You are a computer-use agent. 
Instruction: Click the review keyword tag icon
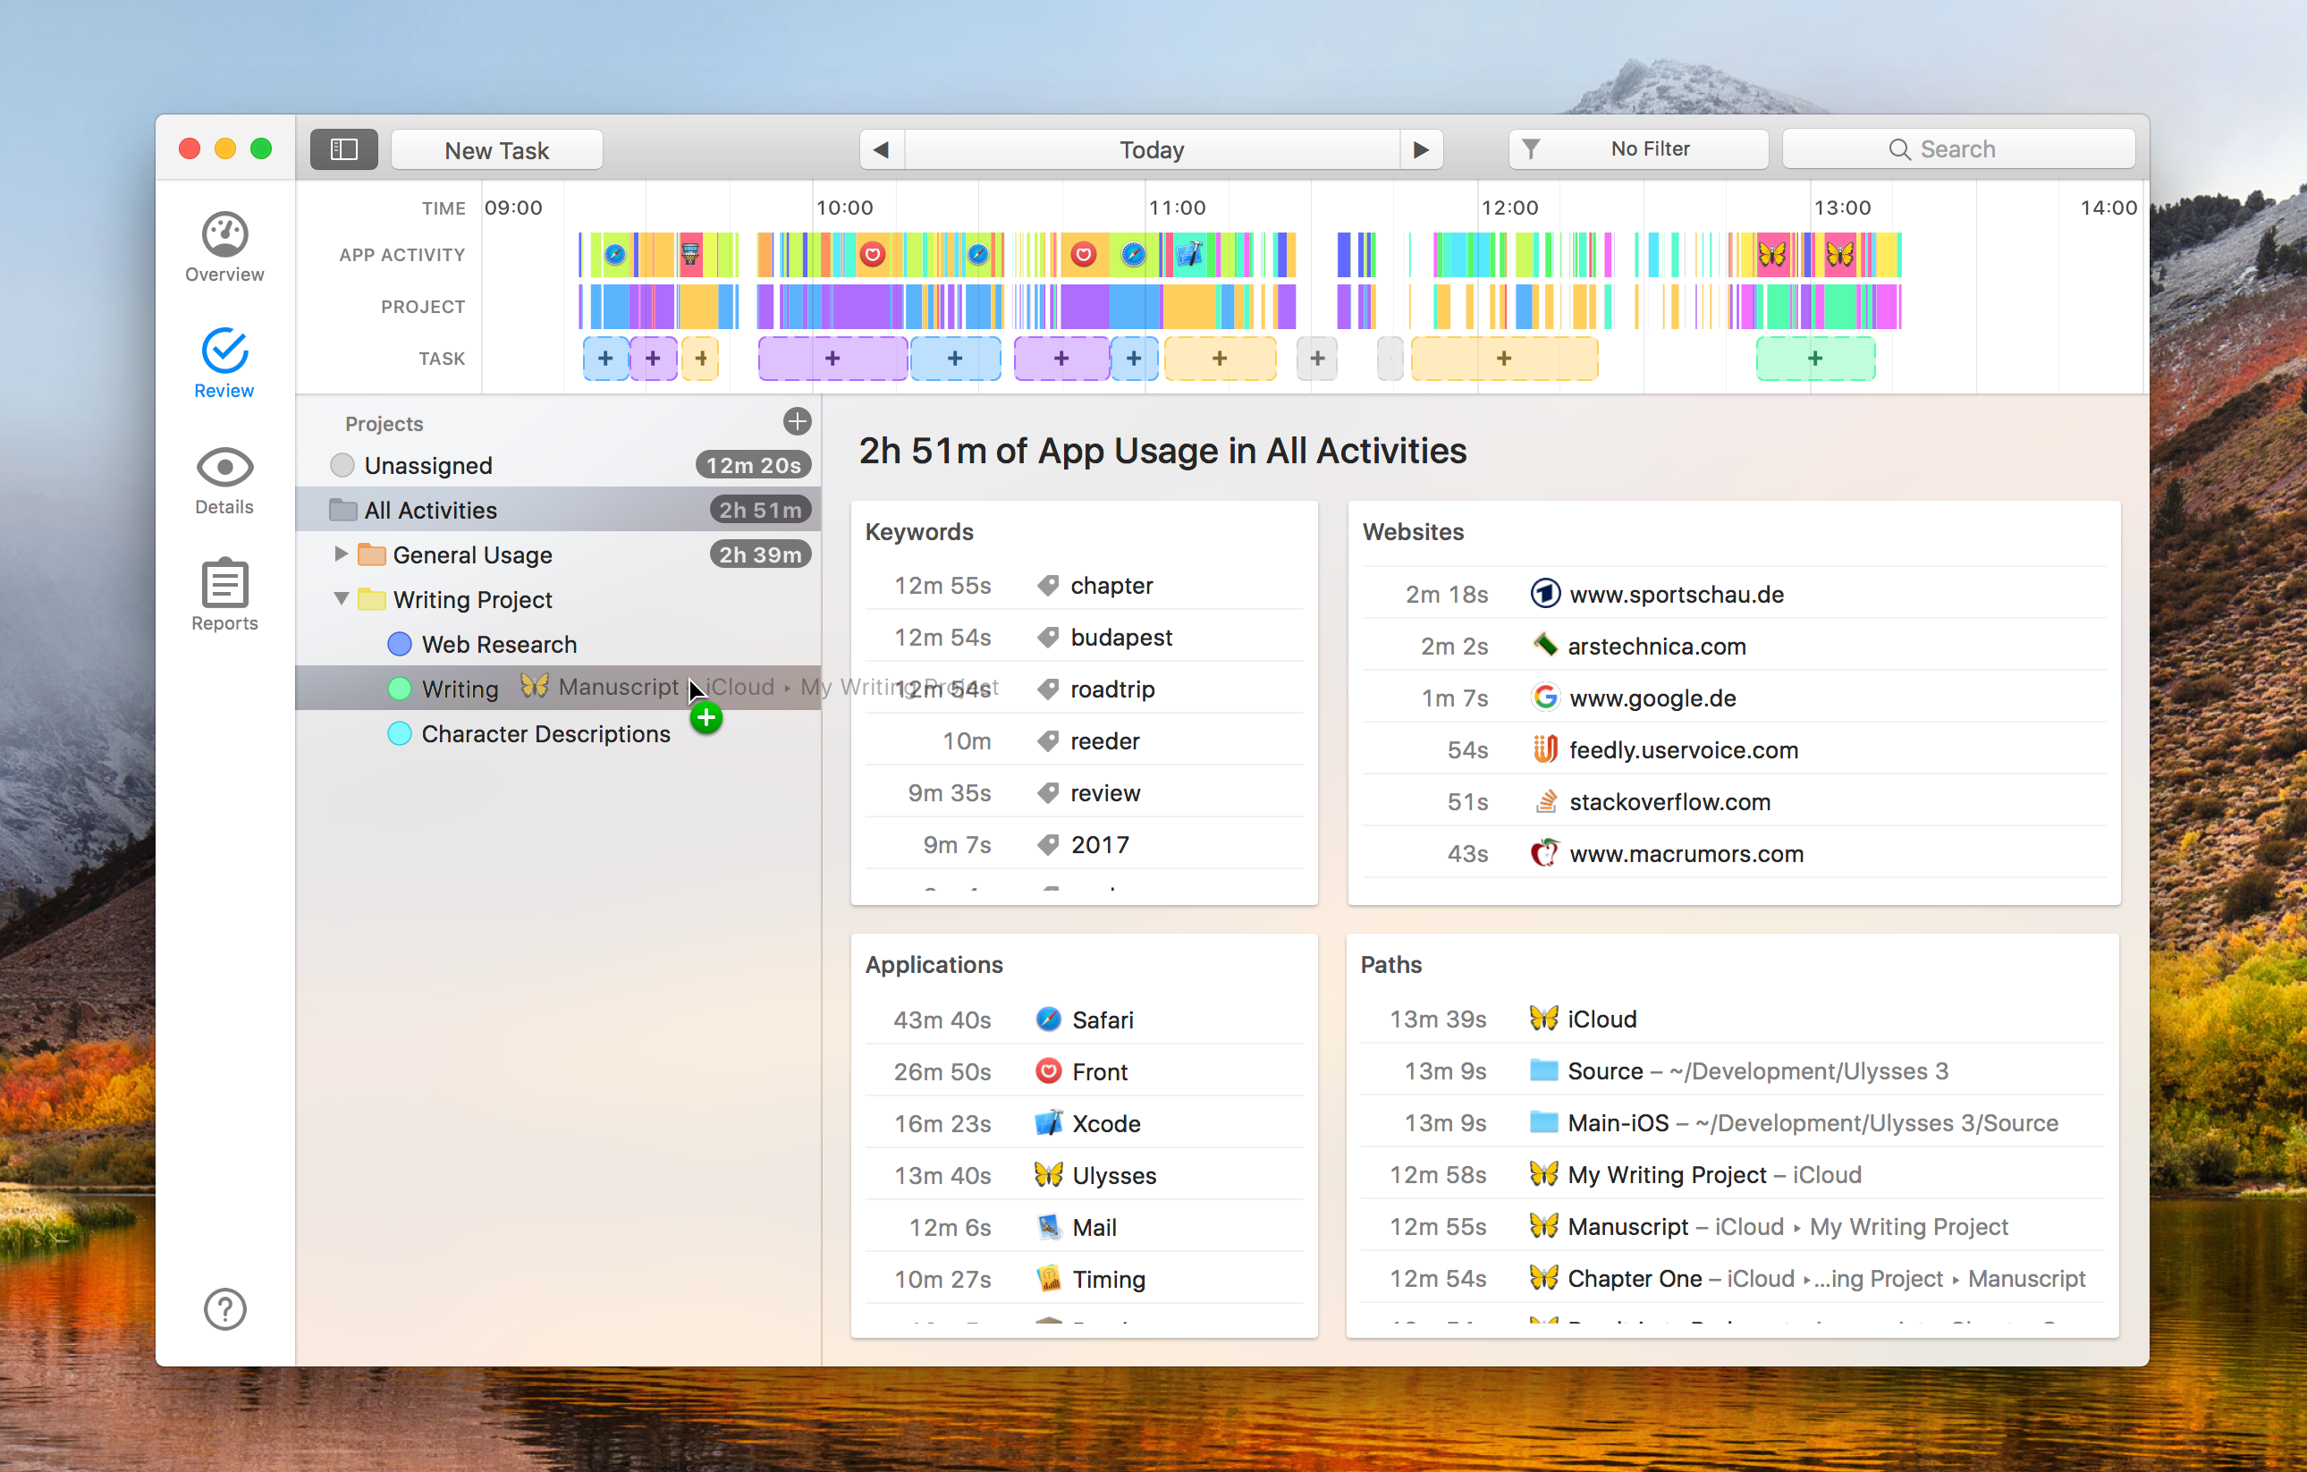click(1048, 792)
